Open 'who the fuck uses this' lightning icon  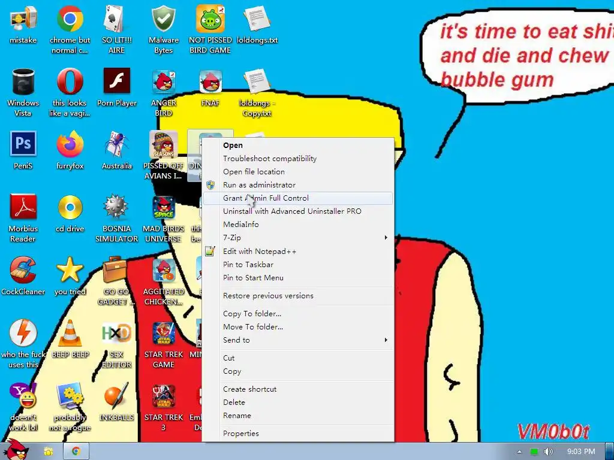coord(23,333)
